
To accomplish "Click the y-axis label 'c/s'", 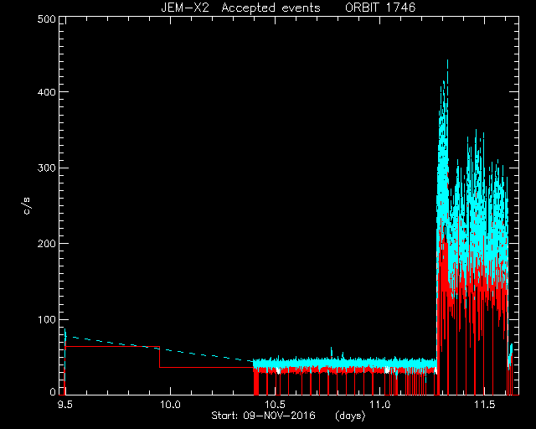I will 27,205.
